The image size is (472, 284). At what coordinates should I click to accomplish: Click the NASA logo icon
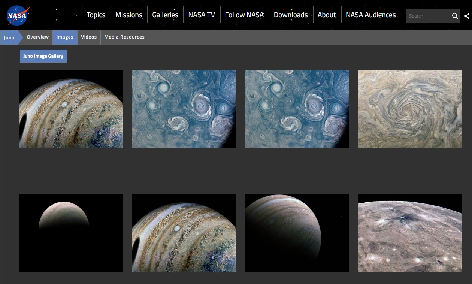(x=18, y=15)
